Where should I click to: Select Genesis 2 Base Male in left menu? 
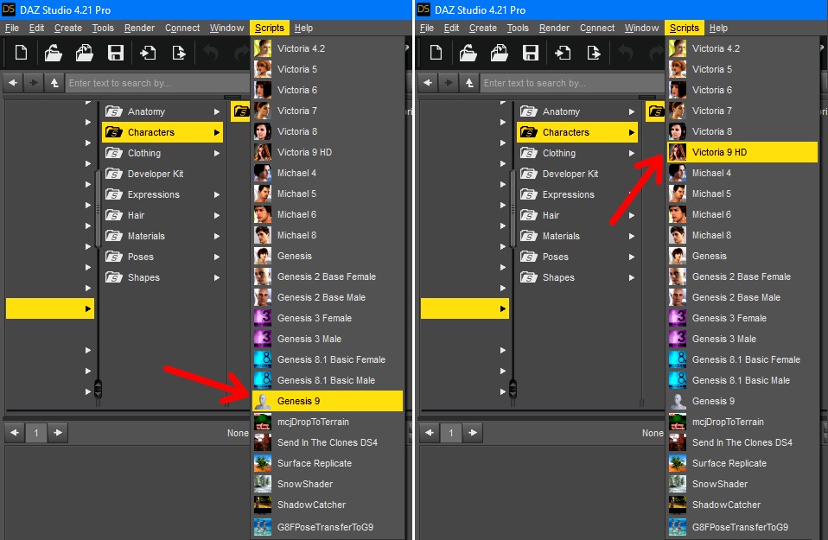[x=328, y=297]
